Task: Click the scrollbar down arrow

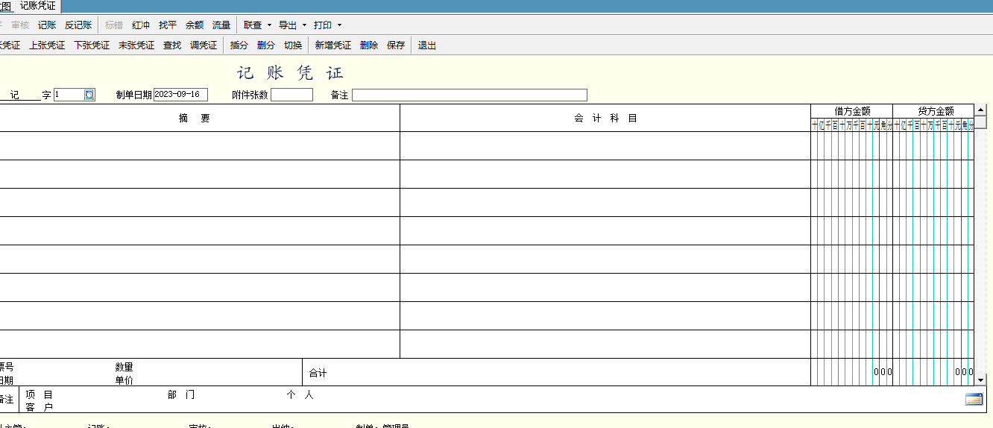Action: coord(980,380)
